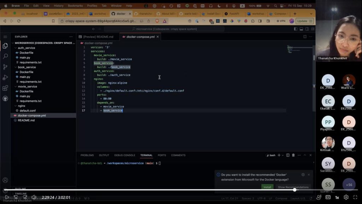
Task: Click the split editor right icon
Action: (305, 36)
